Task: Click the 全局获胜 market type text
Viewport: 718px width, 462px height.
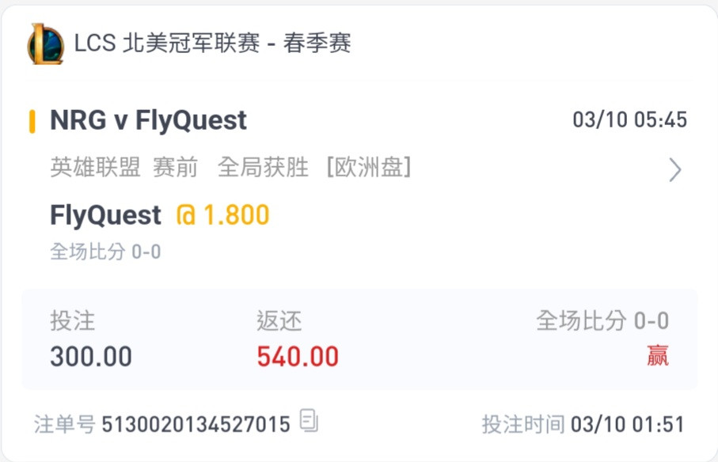Action: click(x=264, y=167)
